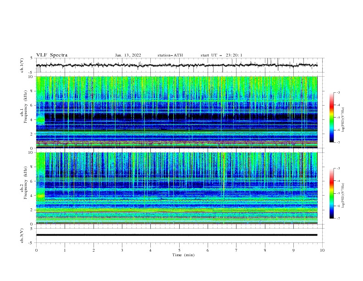Click the ch.1 spectrogram color scale bar
The width and height of the screenshot is (363, 281).
(x=331, y=118)
